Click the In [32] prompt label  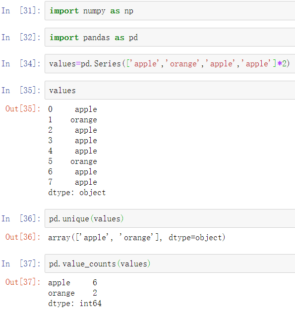(x=21, y=37)
